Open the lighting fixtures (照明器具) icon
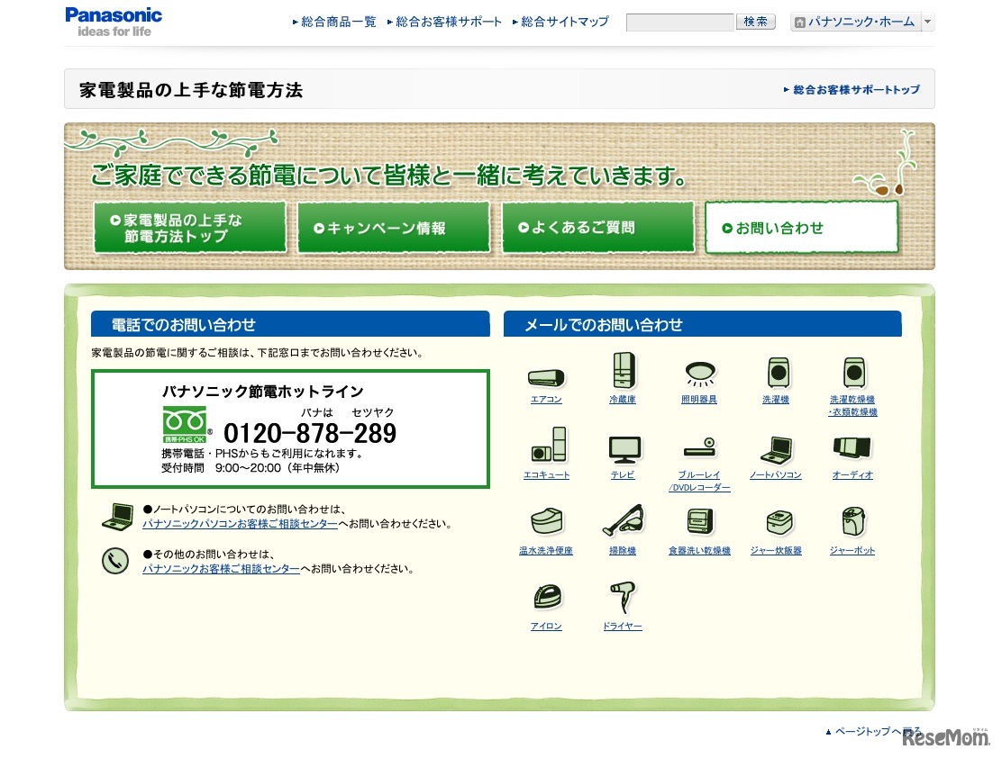This screenshot has width=1002, height=758. 699,373
